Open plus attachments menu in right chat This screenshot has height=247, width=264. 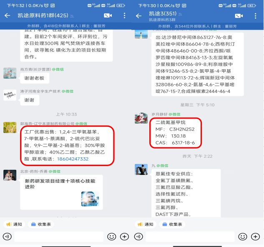[x=255, y=237]
